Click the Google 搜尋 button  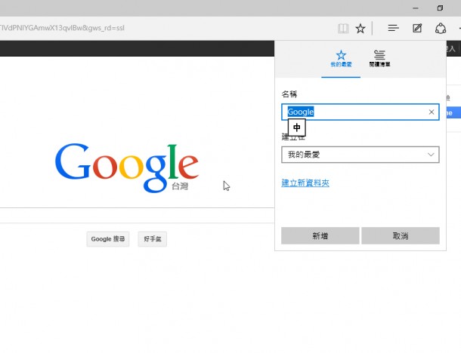[108, 239]
